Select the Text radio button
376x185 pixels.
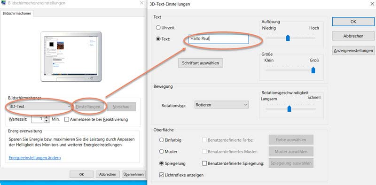point(158,39)
